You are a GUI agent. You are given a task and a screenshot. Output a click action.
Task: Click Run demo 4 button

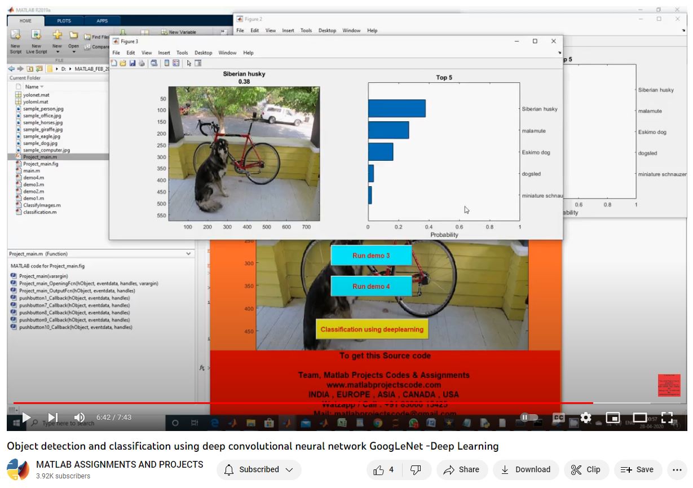pyautogui.click(x=371, y=287)
